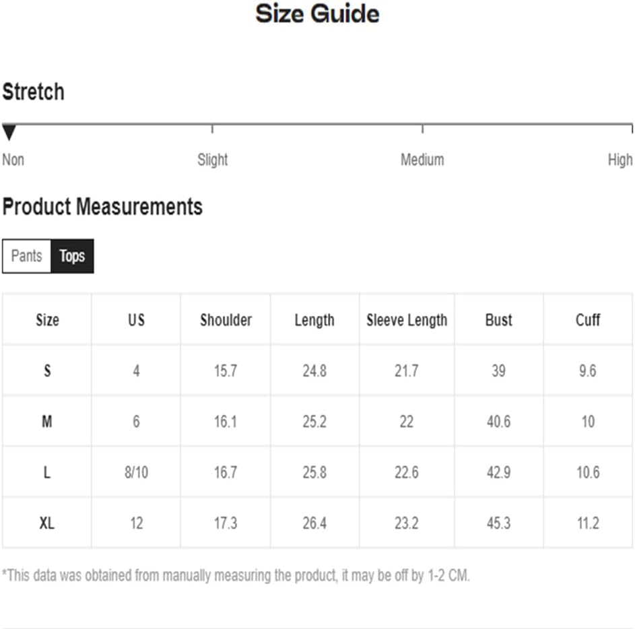The width and height of the screenshot is (635, 629).
Task: Click the Bust column header
Action: click(499, 320)
